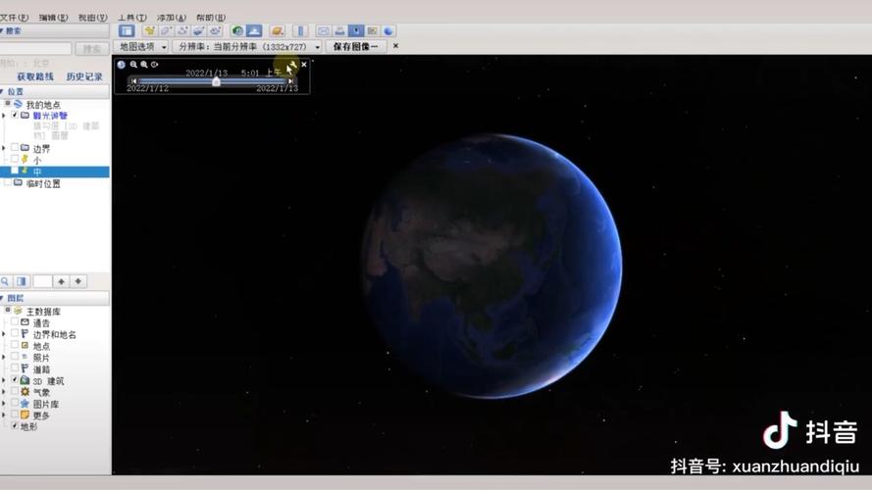Image resolution: width=872 pixels, height=490 pixels.
Task: Enable the 通告 layer checkbox
Action: pos(15,322)
